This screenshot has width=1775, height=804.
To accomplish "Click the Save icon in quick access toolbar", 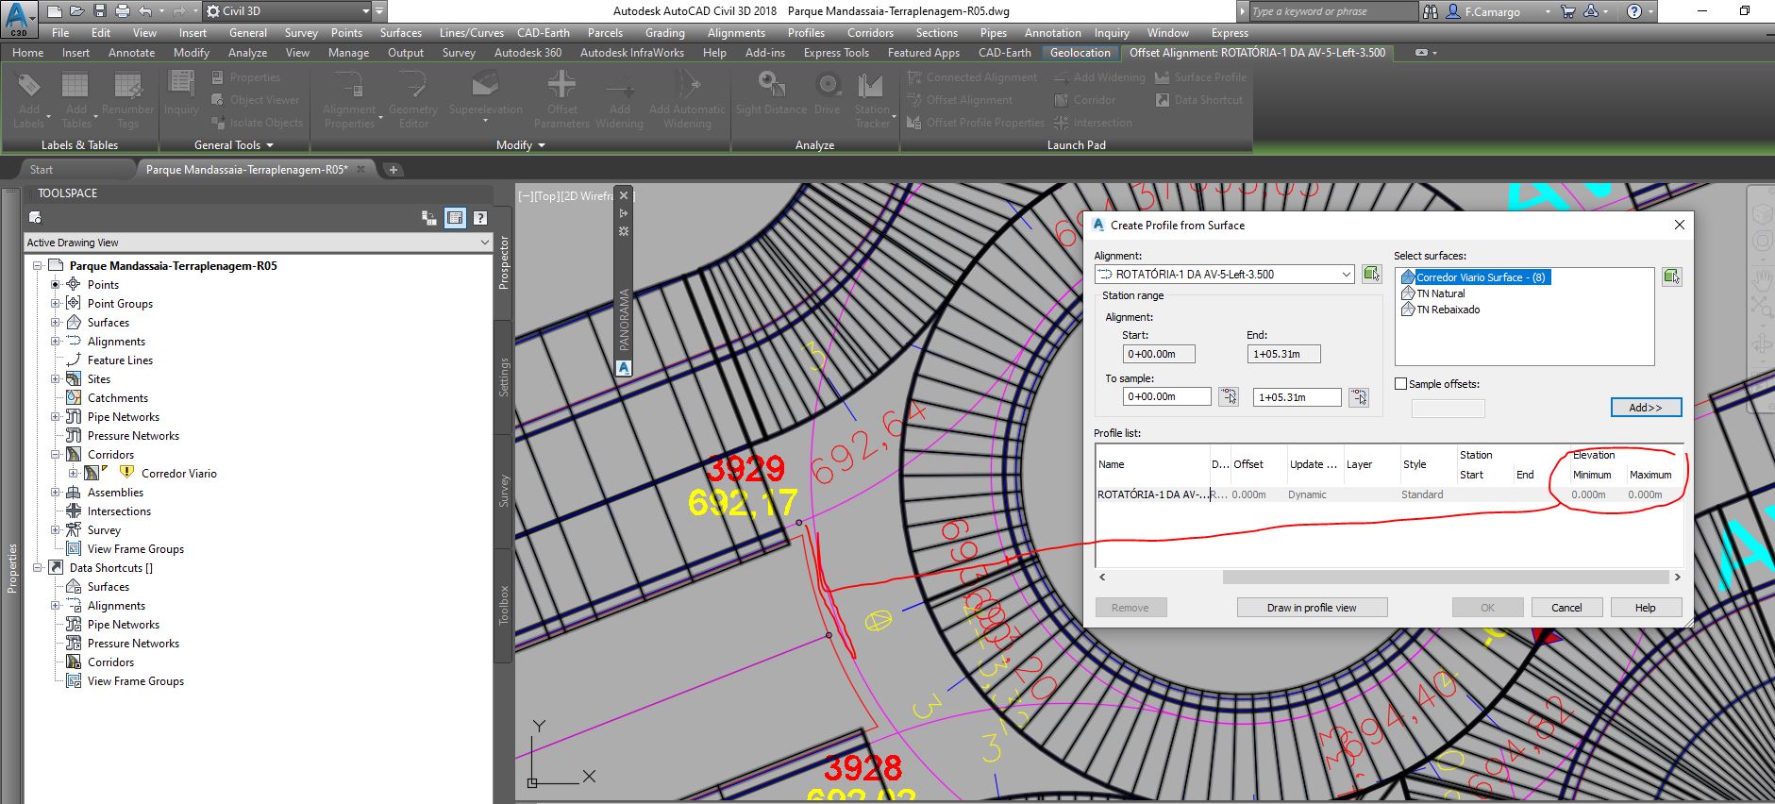I will coord(100,11).
